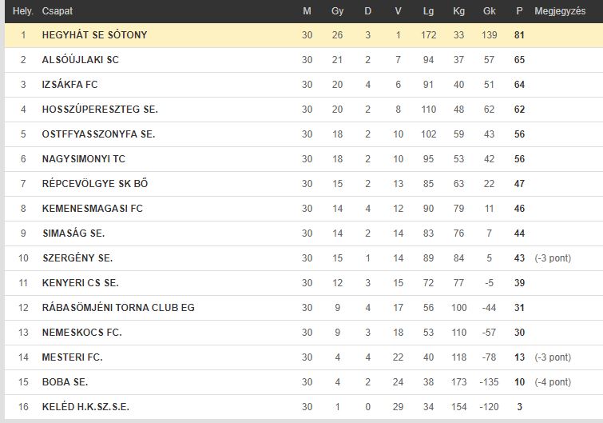The width and height of the screenshot is (603, 423).
Task: Open HEGYHÁT SE SÓTONY team link
Action: 94,35
